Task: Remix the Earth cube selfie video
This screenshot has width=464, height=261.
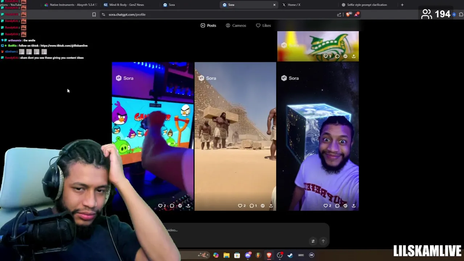Action: 345,206
